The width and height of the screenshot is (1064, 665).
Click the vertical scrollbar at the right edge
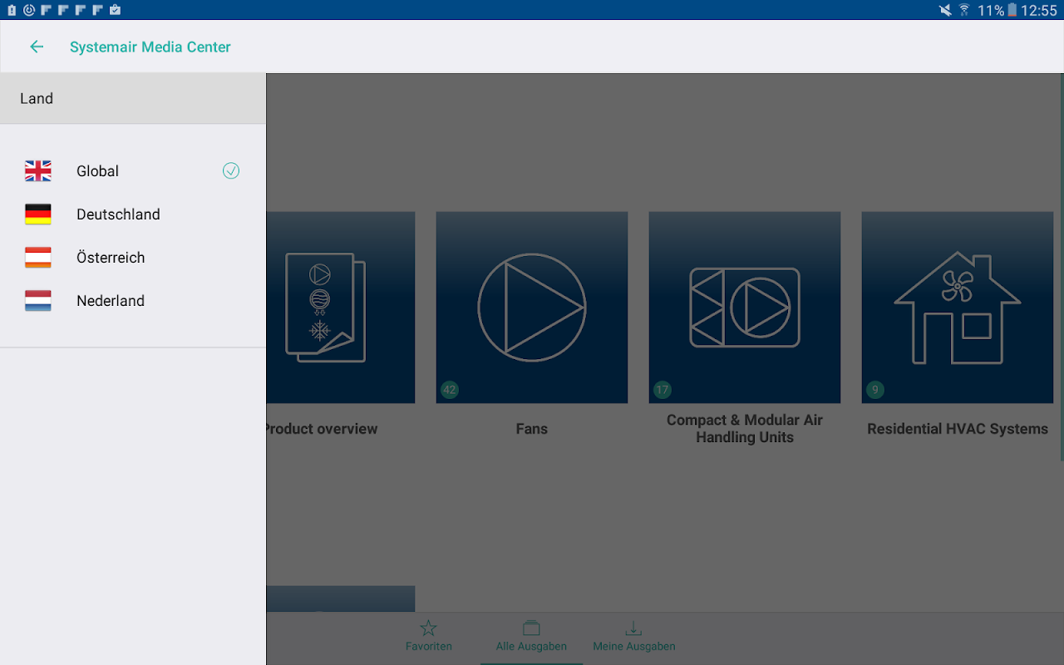(x=1062, y=266)
